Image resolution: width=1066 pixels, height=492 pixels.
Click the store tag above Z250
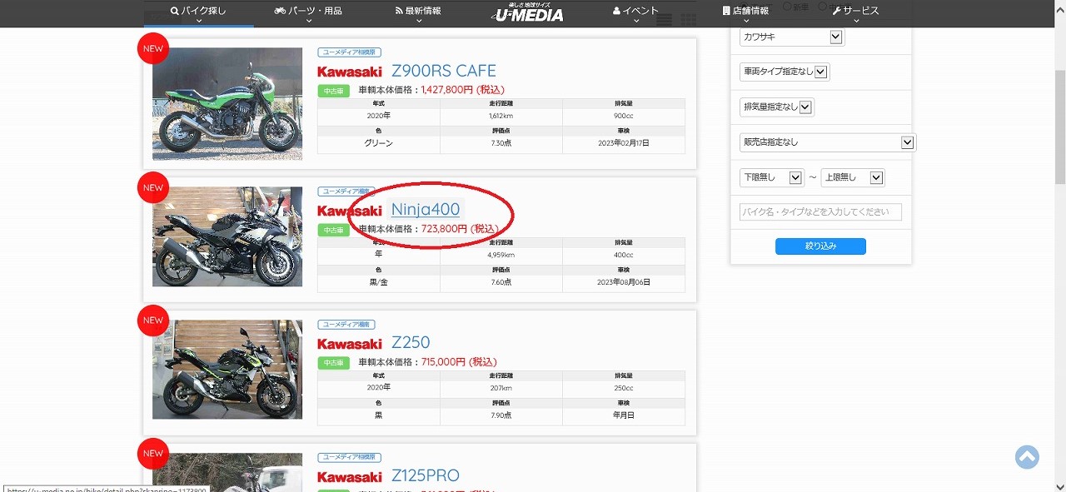coord(346,325)
